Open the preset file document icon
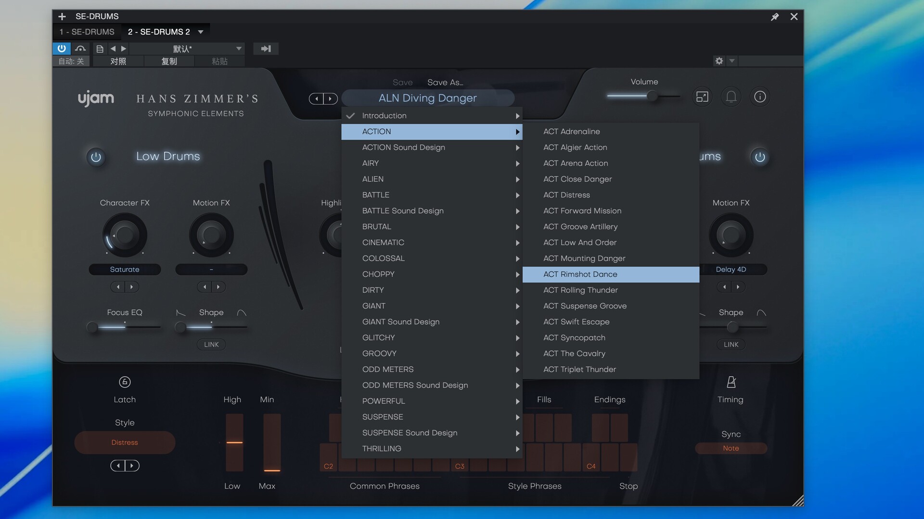 tap(100, 49)
